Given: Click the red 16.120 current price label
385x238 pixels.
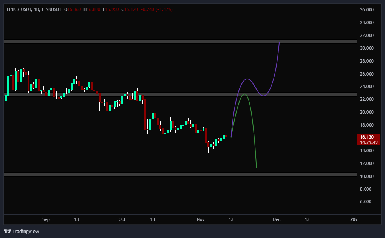Looking at the screenshot, I should tap(368, 137).
